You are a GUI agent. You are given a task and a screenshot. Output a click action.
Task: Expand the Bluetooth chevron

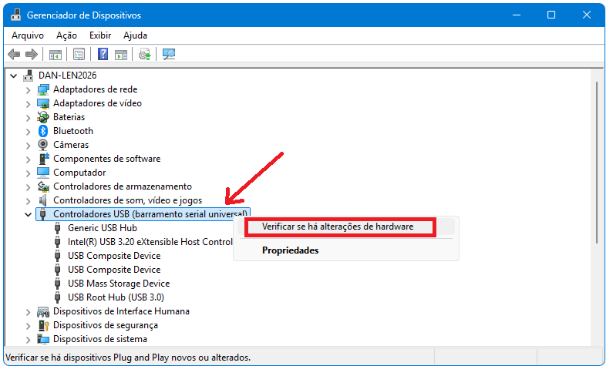tap(28, 132)
